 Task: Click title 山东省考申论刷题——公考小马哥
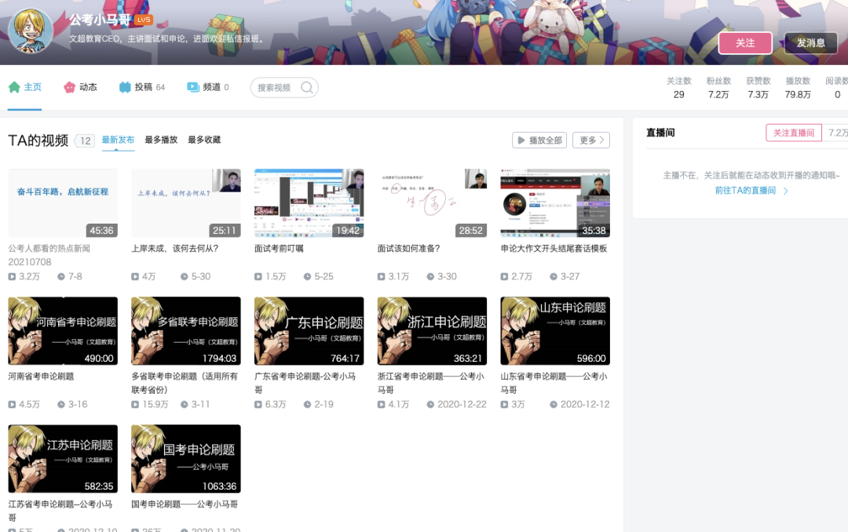(x=554, y=383)
